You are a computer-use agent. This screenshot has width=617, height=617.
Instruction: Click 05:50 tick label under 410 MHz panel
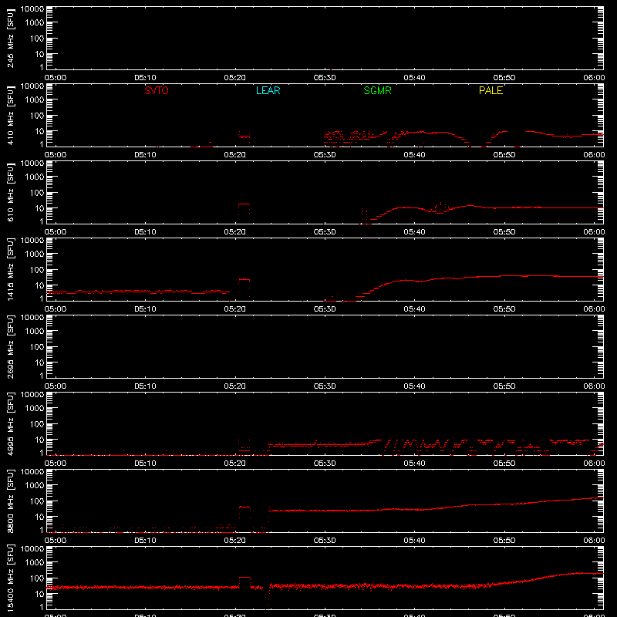pyautogui.click(x=504, y=155)
